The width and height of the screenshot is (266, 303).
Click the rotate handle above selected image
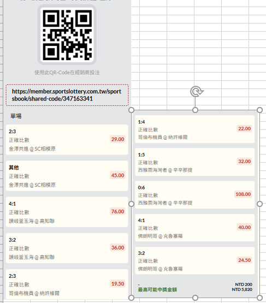coord(197,91)
